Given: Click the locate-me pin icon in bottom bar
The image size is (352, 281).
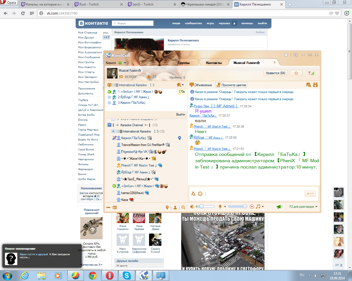Looking at the screenshot, I should pyautogui.click(x=167, y=208).
